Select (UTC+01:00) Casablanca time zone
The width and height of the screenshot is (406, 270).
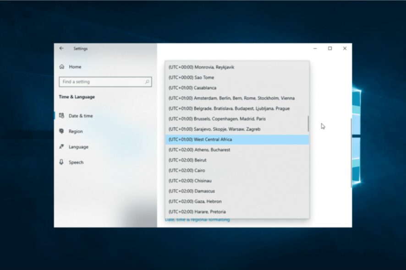(237, 88)
